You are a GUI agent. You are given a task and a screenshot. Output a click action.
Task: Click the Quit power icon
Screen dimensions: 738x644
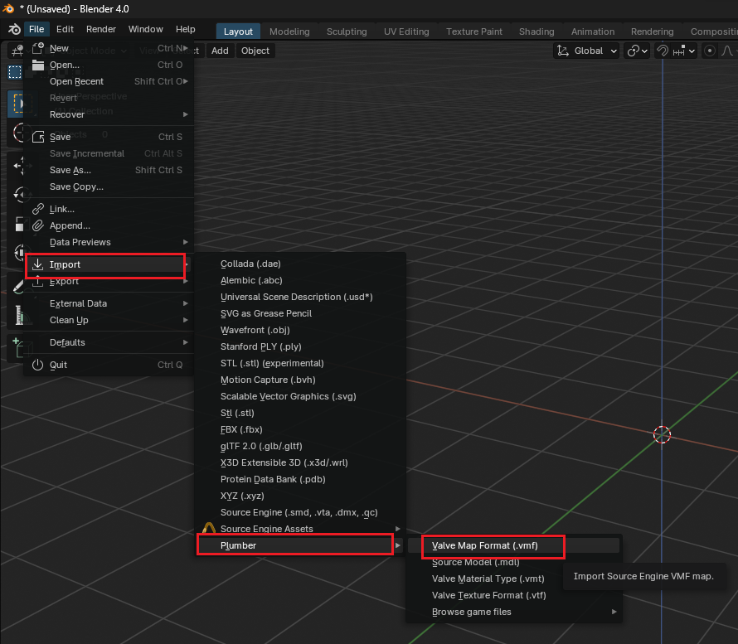pos(38,365)
